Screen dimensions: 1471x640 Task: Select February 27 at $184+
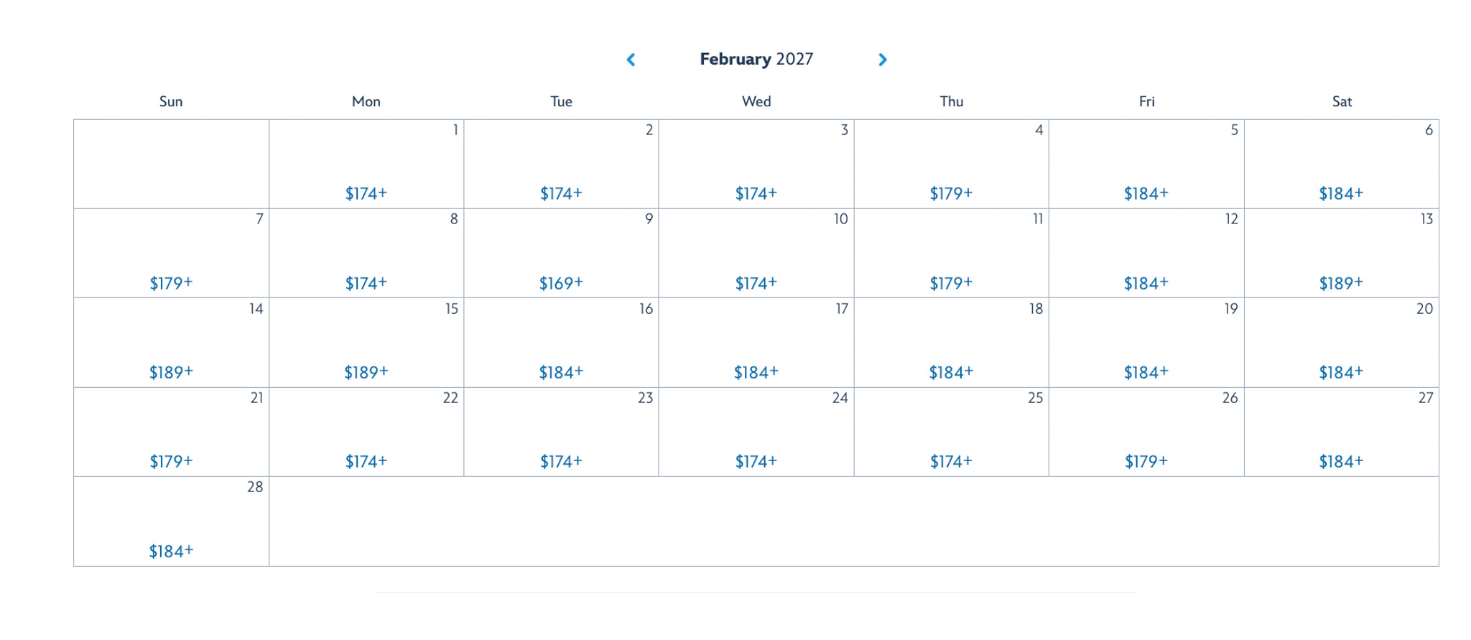[x=1340, y=461]
